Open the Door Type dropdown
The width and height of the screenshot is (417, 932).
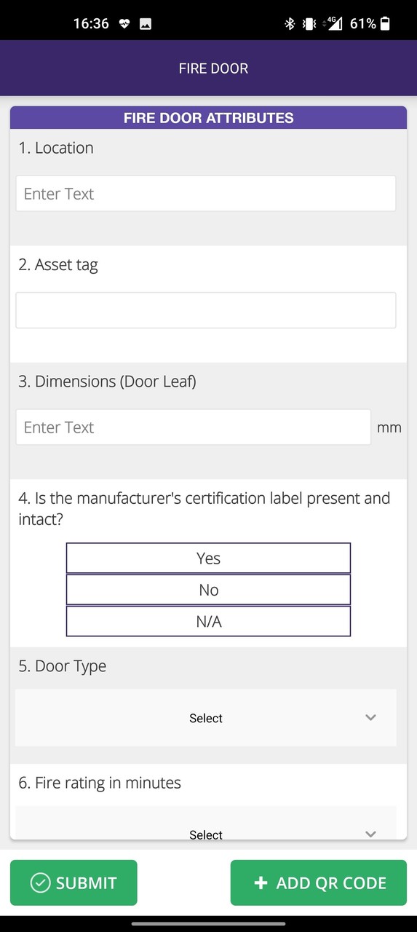[206, 718]
